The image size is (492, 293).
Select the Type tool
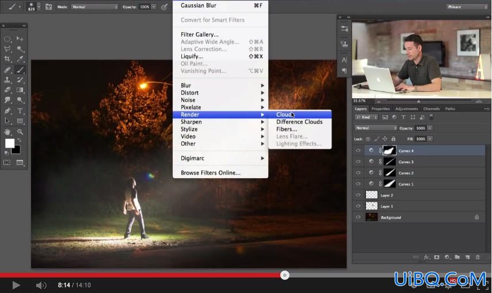click(x=20, y=111)
